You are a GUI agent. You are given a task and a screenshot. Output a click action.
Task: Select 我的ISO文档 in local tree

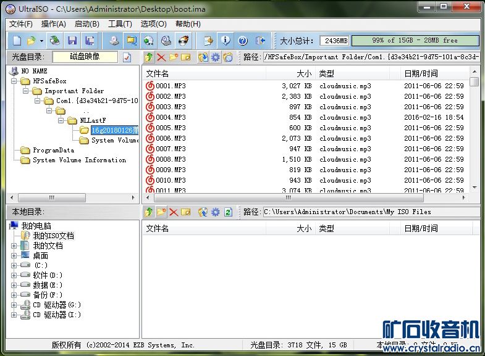(x=54, y=236)
